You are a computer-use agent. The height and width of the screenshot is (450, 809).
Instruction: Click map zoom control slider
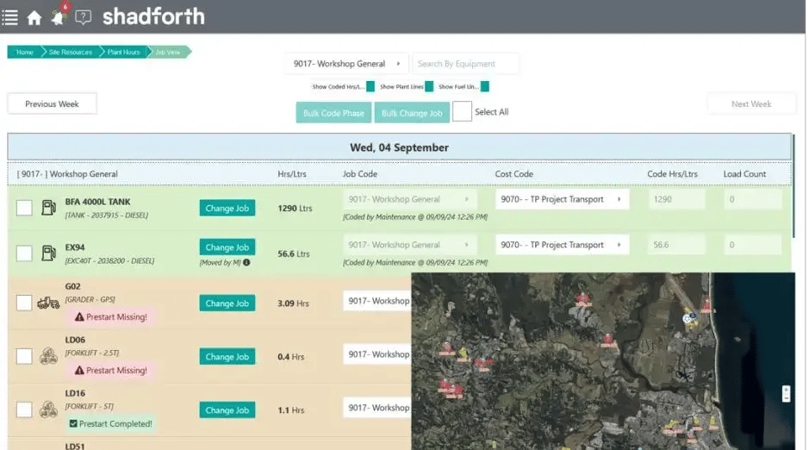[x=786, y=394]
